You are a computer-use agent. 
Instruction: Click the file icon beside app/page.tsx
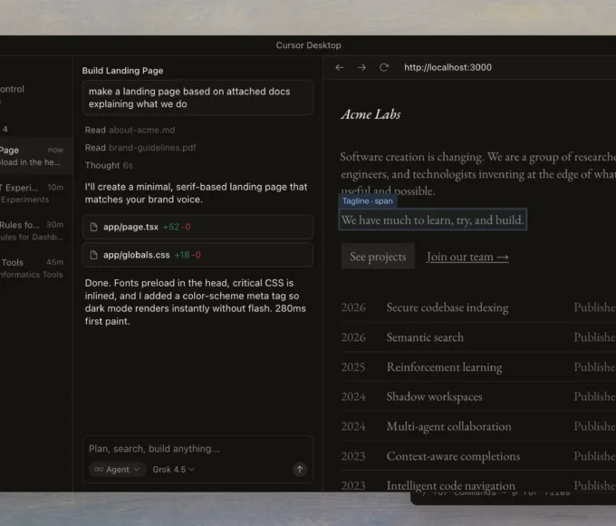93,227
